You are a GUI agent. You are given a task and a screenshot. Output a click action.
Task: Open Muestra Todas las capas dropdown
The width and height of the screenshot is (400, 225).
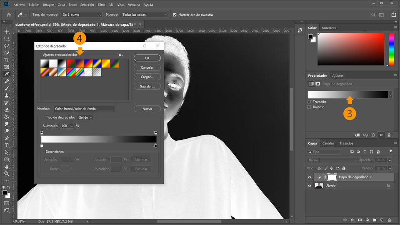pyautogui.click(x=144, y=15)
